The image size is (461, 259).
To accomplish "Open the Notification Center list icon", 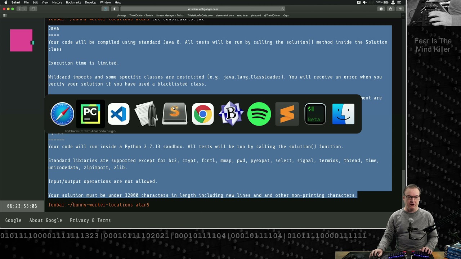I will [399, 2].
